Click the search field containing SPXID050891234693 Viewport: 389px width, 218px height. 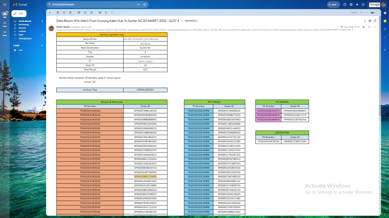pyautogui.click(x=91, y=5)
